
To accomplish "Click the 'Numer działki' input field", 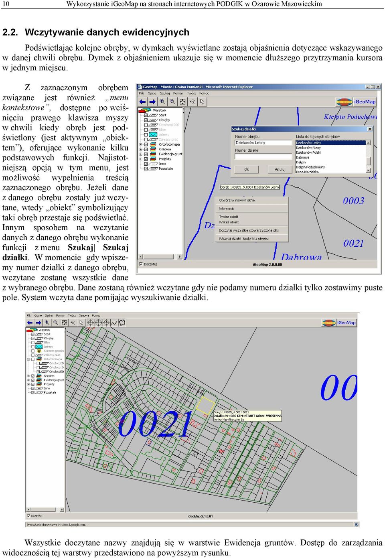I will [264, 156].
